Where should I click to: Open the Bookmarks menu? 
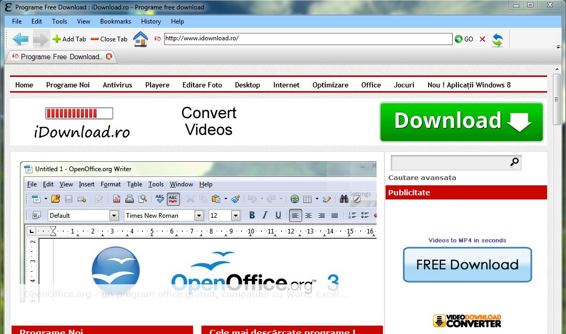pos(115,21)
